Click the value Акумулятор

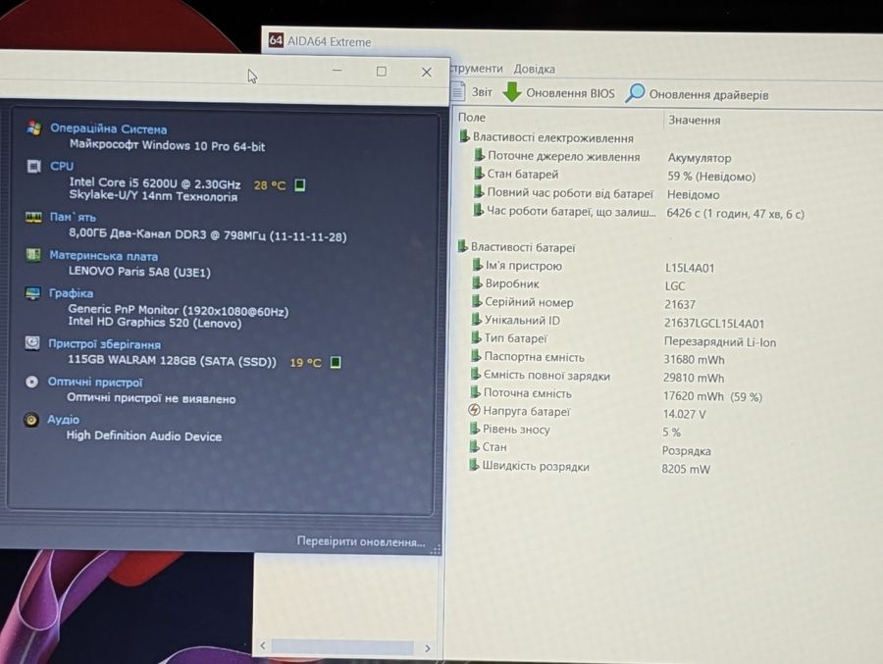[x=699, y=158]
